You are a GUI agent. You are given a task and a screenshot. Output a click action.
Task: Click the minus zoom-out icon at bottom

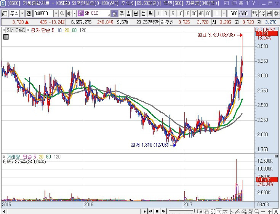[x=263, y=212]
